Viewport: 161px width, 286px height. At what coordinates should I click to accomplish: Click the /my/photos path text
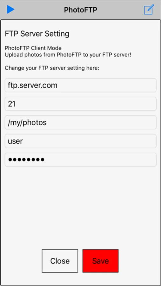(x=27, y=123)
